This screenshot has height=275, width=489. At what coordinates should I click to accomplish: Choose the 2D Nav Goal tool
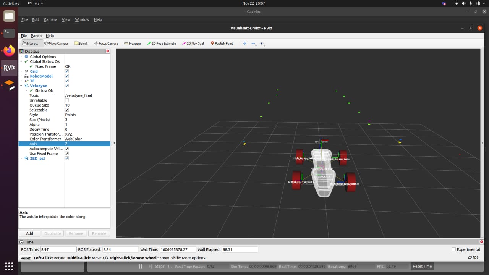coord(193,43)
